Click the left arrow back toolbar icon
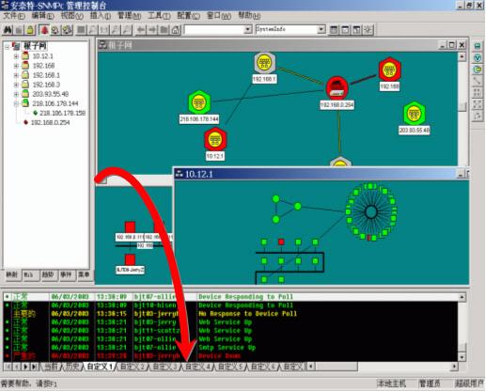This screenshot has height=391, width=486. (x=141, y=30)
